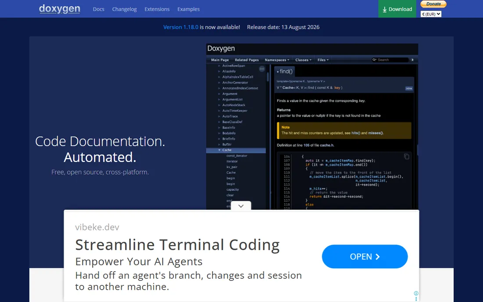Toggle the dark mode icon in the preview
Viewport: 483px width, 302px height.
pos(412,60)
